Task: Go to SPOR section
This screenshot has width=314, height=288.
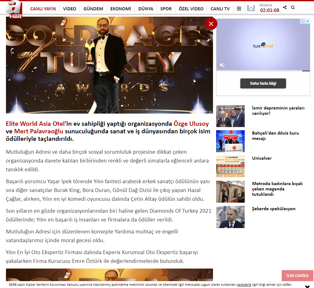Action: (x=166, y=9)
